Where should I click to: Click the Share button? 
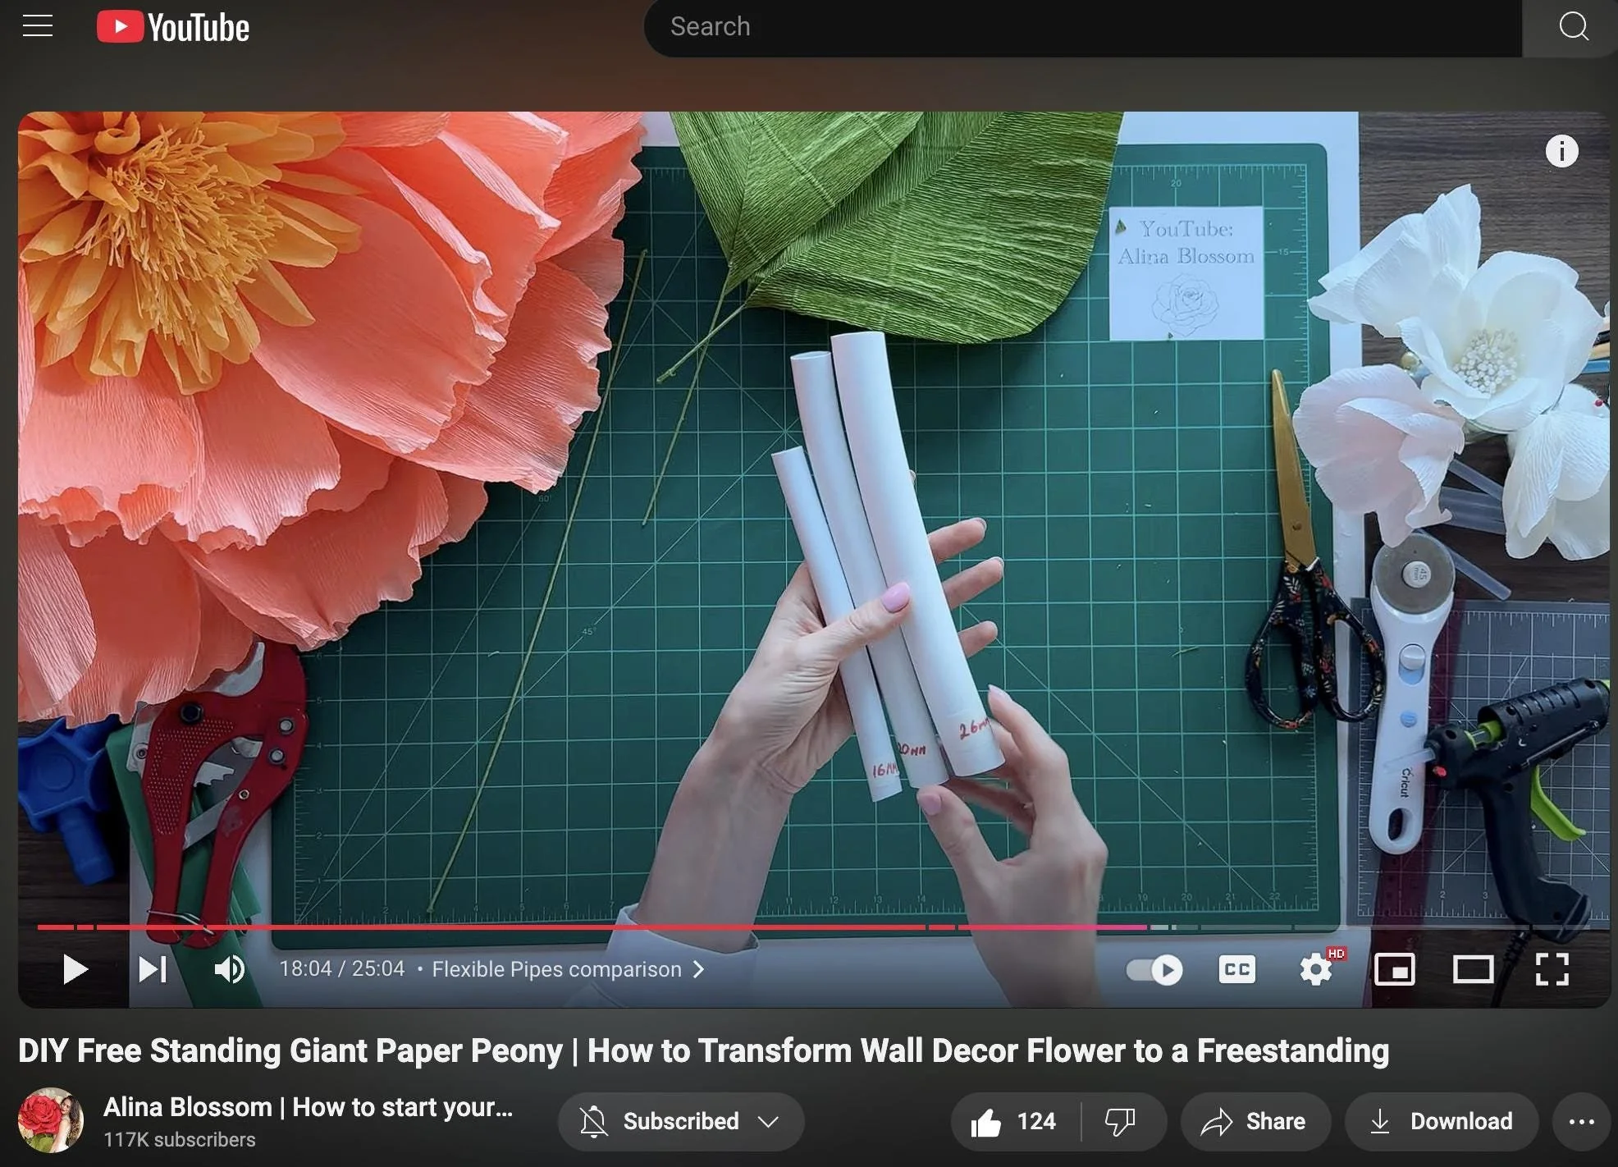tap(1254, 1121)
